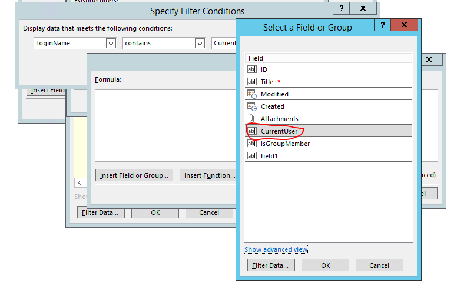
Task: Select the IsGroupMember field
Action: 329,144
